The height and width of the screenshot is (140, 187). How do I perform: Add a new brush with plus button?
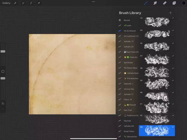coord(171,13)
